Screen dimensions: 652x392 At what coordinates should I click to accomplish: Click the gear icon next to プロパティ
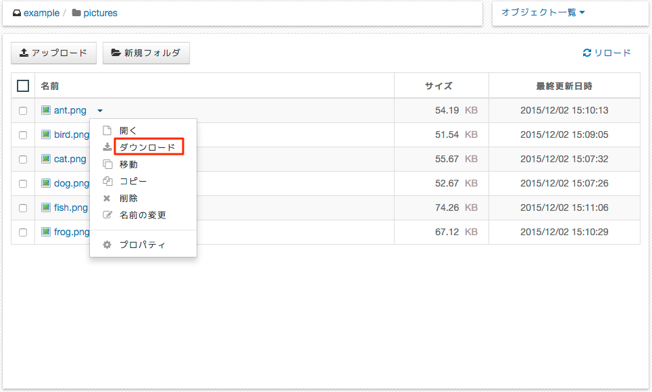[x=107, y=245]
